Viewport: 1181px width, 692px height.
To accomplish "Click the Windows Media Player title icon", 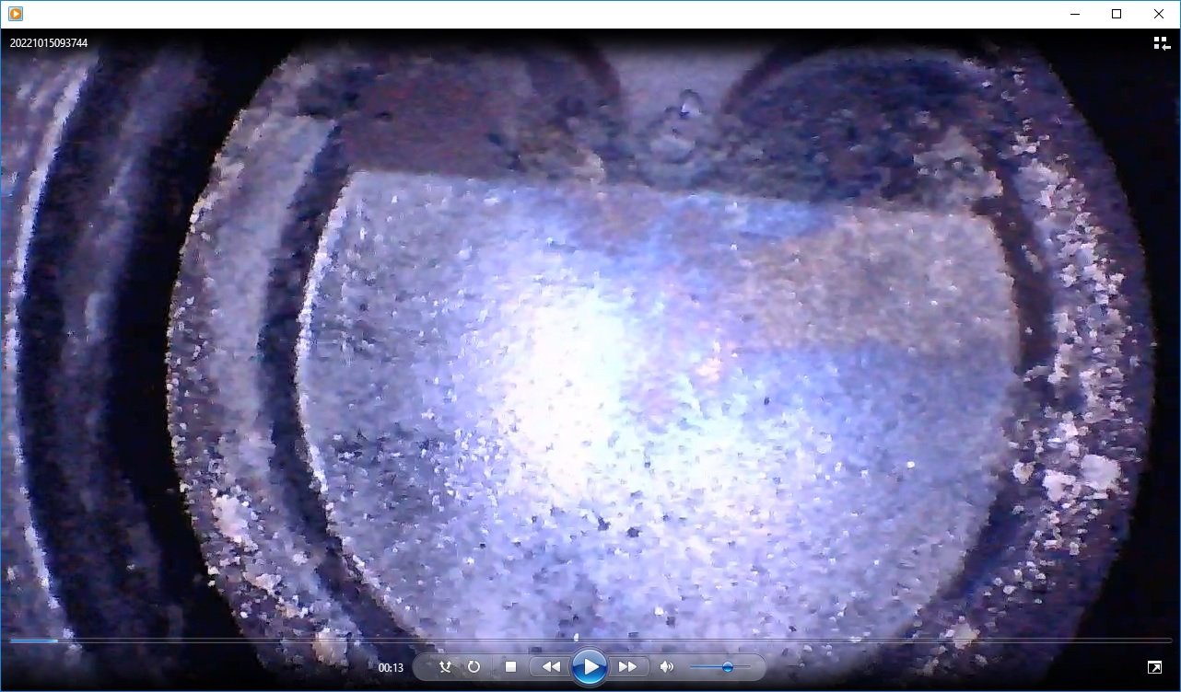I will 15,14.
